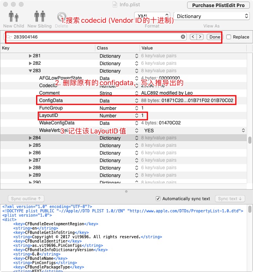The width and height of the screenshot is (253, 272).
Task: Click the Sync text button
Action: pyautogui.click(x=230, y=199)
